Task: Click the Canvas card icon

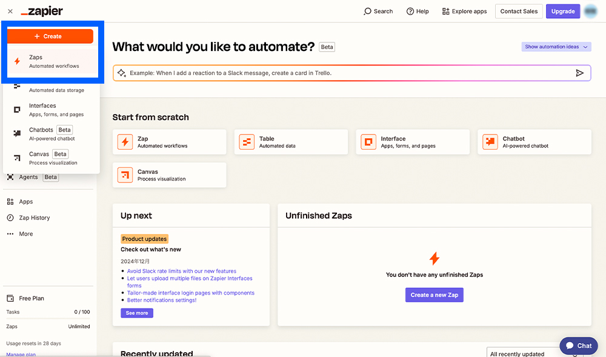Action: (x=125, y=175)
